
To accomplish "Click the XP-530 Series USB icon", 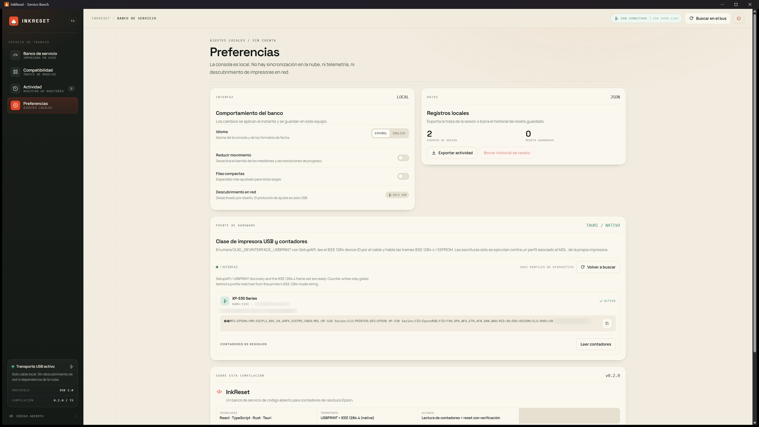I will [x=225, y=301].
